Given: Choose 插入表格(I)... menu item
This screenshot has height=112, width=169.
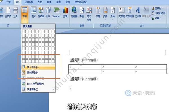Looking at the screenshot, I should (38, 67).
